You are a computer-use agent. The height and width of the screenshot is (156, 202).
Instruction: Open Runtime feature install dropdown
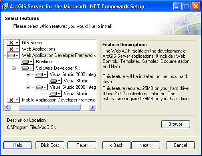point(28,62)
